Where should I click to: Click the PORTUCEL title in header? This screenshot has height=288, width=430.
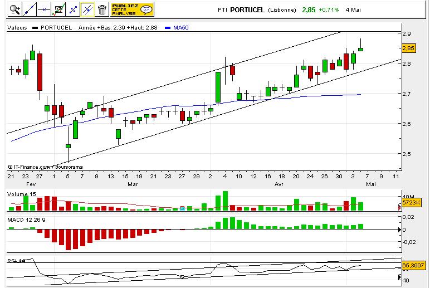[247, 10]
